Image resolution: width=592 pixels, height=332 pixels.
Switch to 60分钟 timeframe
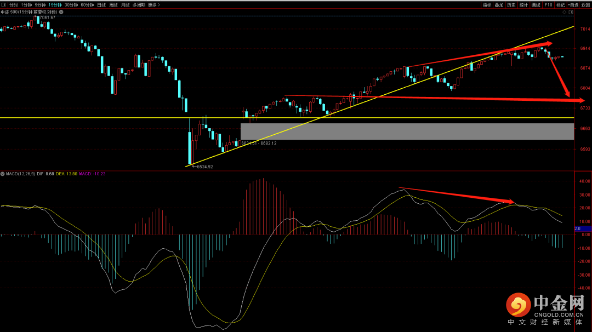tap(87, 5)
